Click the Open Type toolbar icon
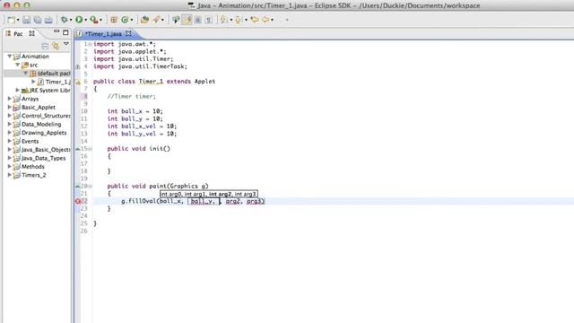The width and height of the screenshot is (574, 323). click(144, 20)
